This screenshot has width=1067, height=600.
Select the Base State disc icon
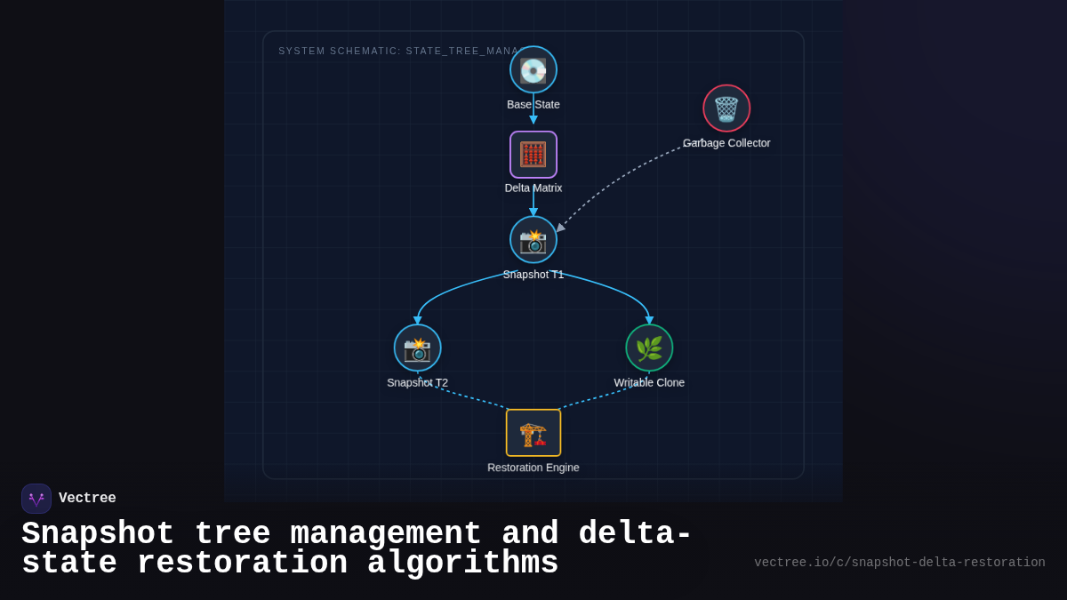click(x=533, y=68)
